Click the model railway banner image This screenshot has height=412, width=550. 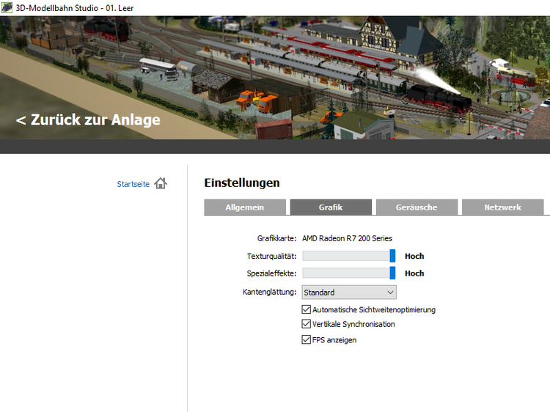coord(275,78)
